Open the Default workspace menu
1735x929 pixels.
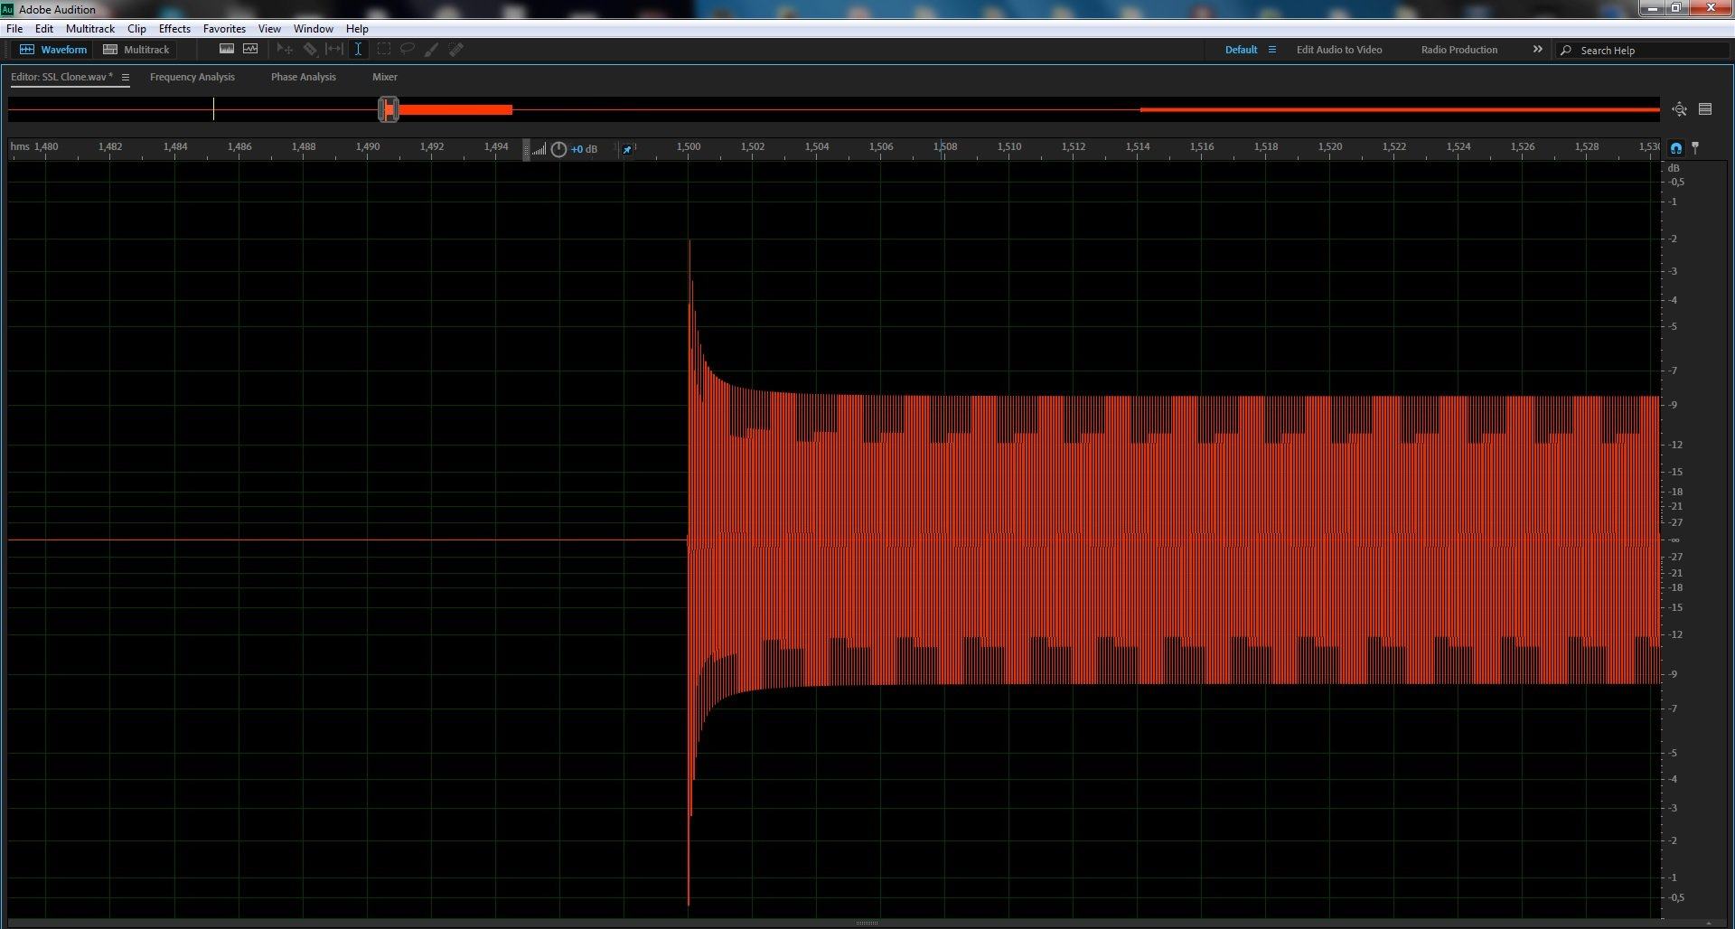tap(1272, 50)
